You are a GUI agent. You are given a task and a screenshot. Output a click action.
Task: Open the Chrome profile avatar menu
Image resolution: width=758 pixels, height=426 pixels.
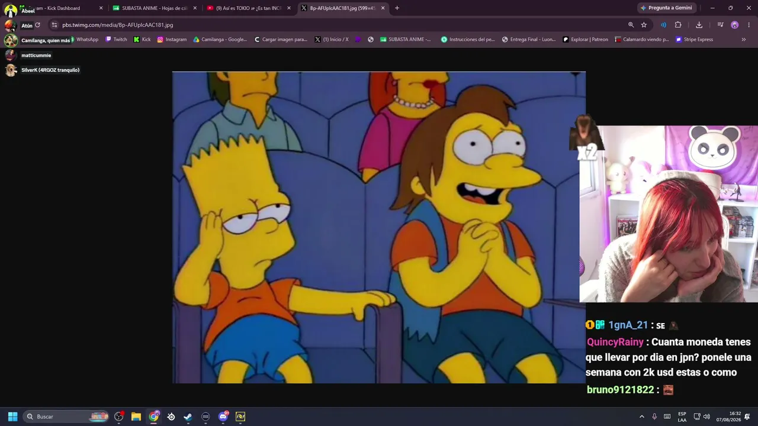734,25
